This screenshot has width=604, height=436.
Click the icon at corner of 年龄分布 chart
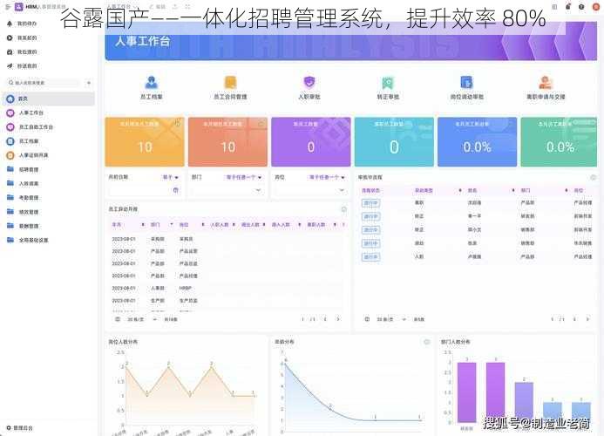pyautogui.click(x=426, y=342)
